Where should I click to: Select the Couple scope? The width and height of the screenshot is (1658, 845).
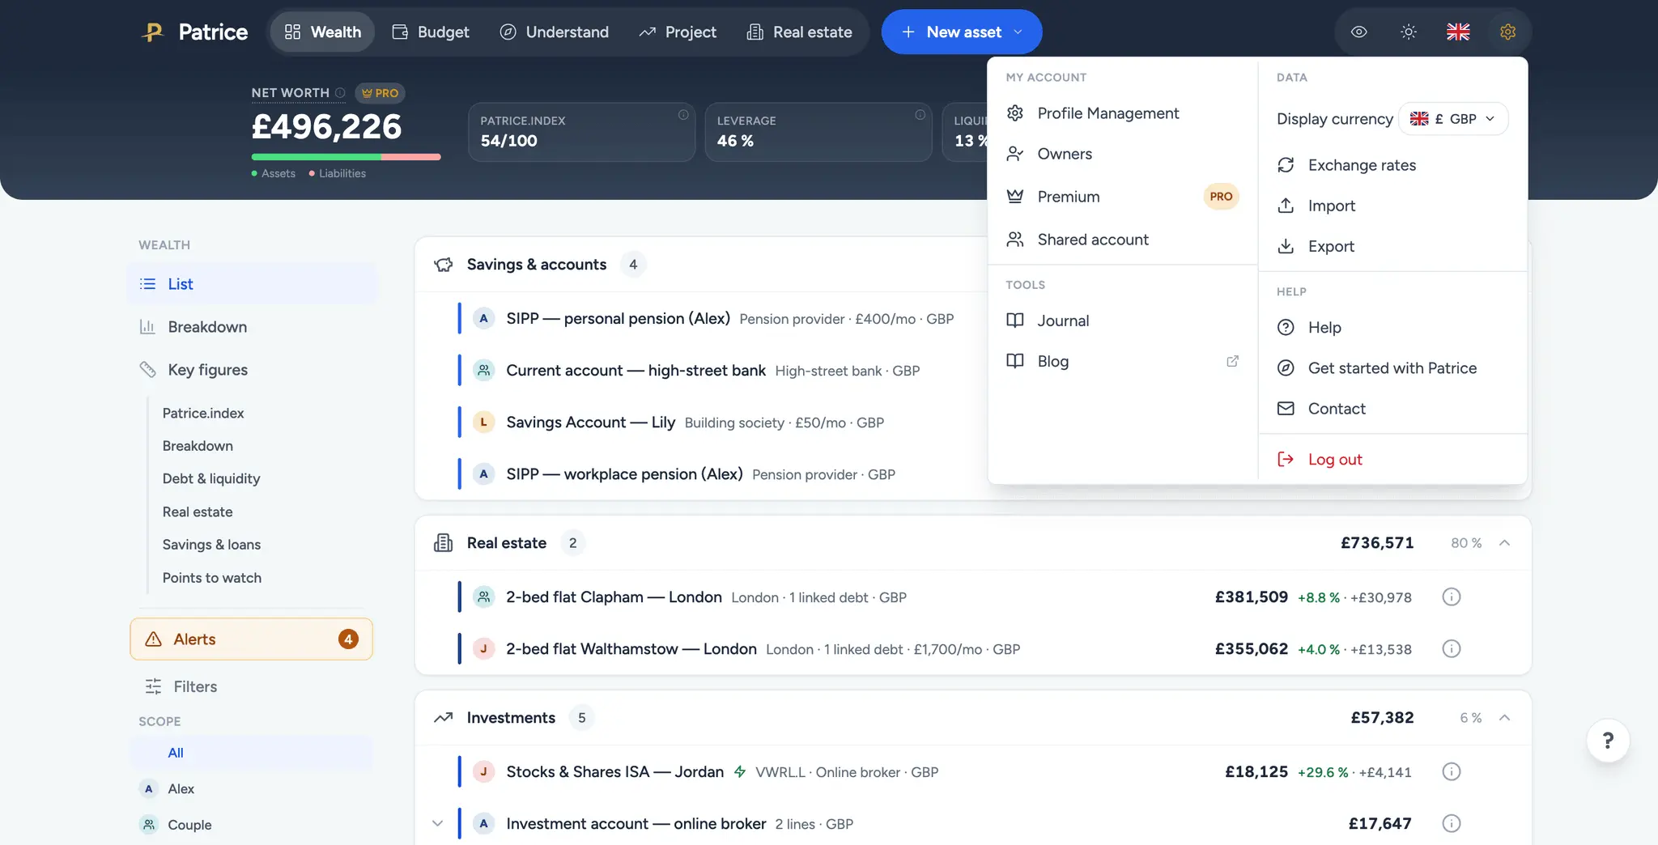pyautogui.click(x=251, y=825)
